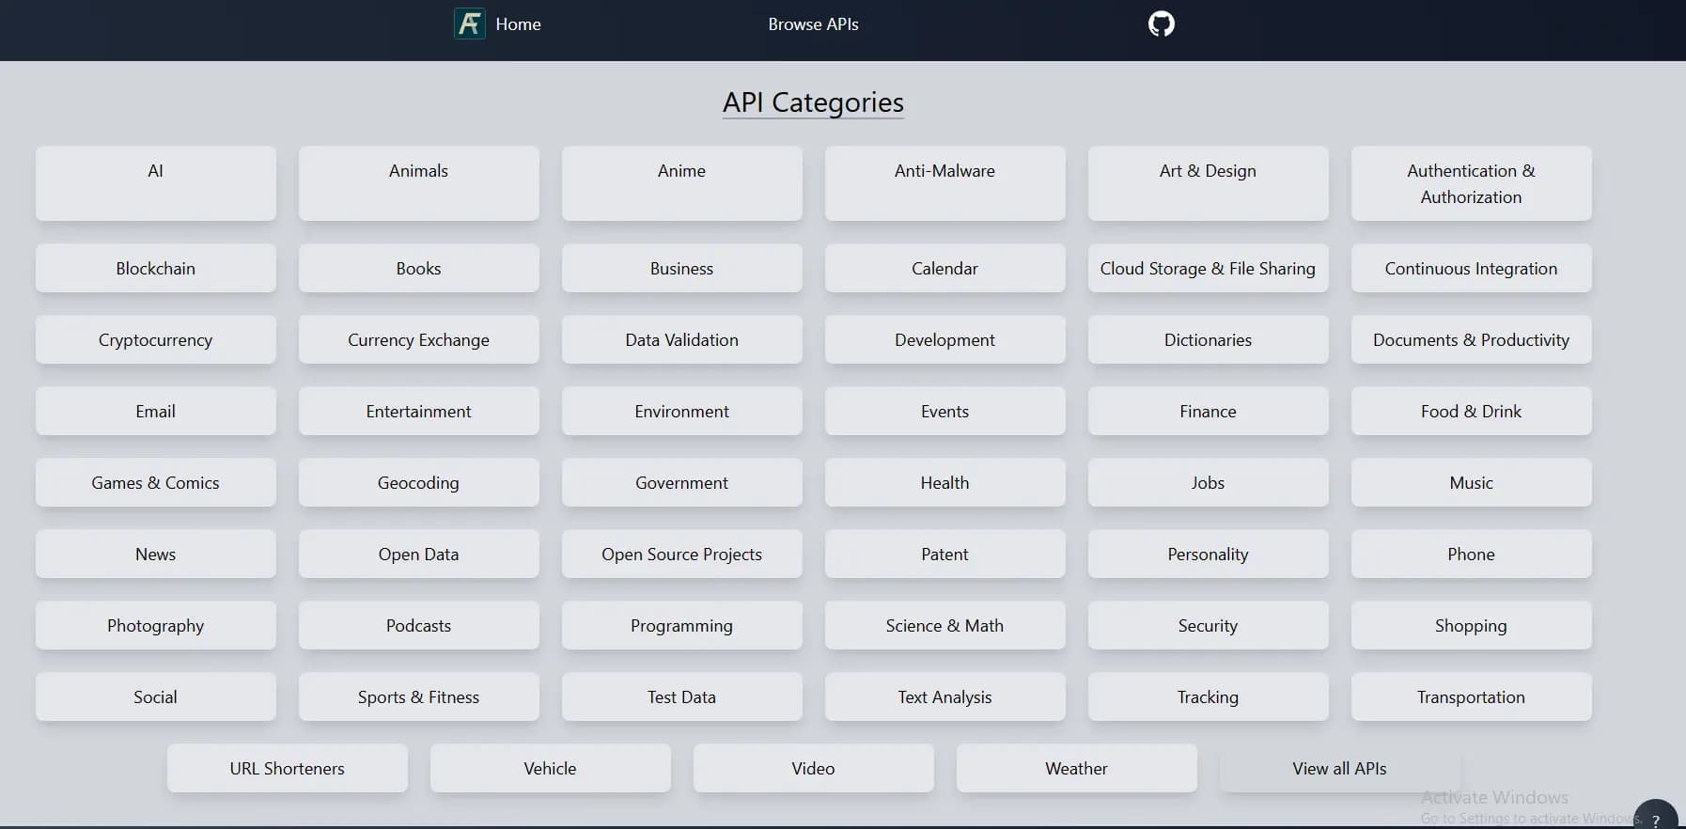Viewport: 1686px width, 829px height.
Task: Open the Social category
Action: (156, 696)
